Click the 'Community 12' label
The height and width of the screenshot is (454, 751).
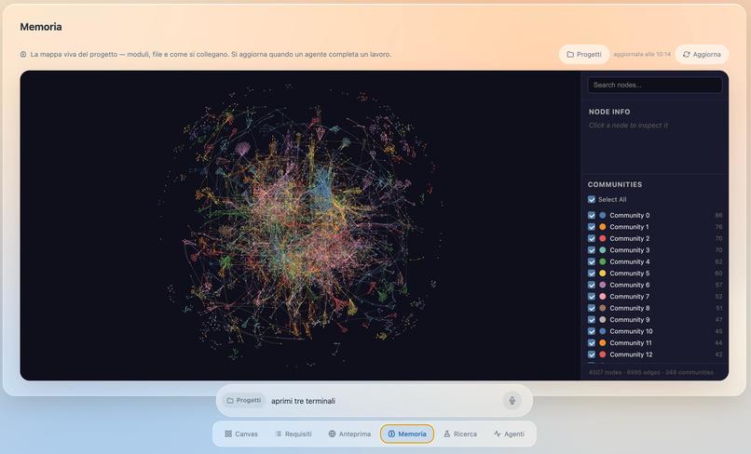pos(631,354)
